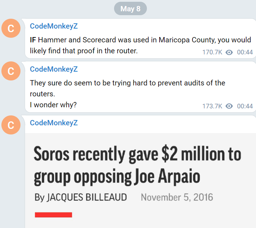Click the avatar next to the router audits message
This screenshot has height=228, width=256.
[11, 71]
